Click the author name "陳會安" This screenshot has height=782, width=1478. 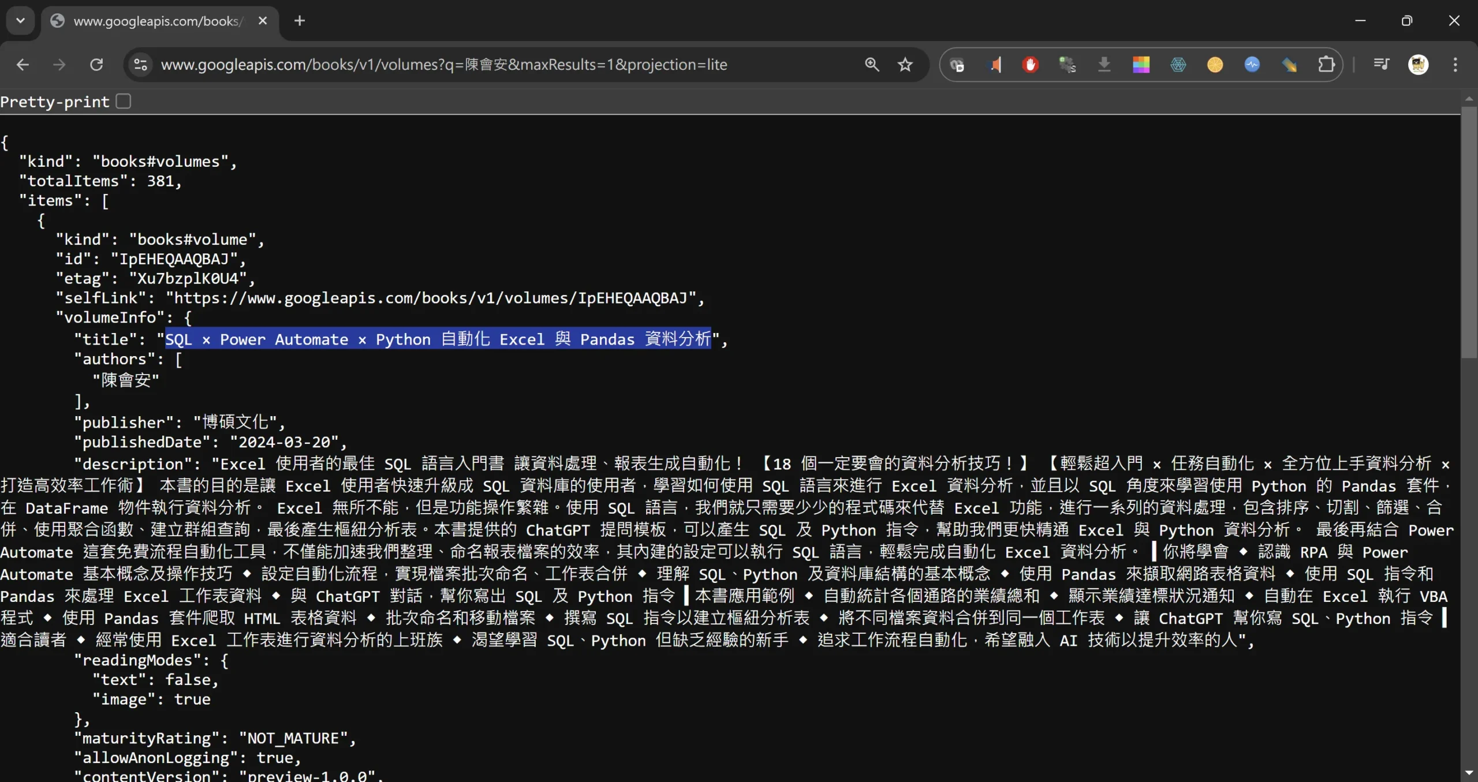(x=126, y=380)
